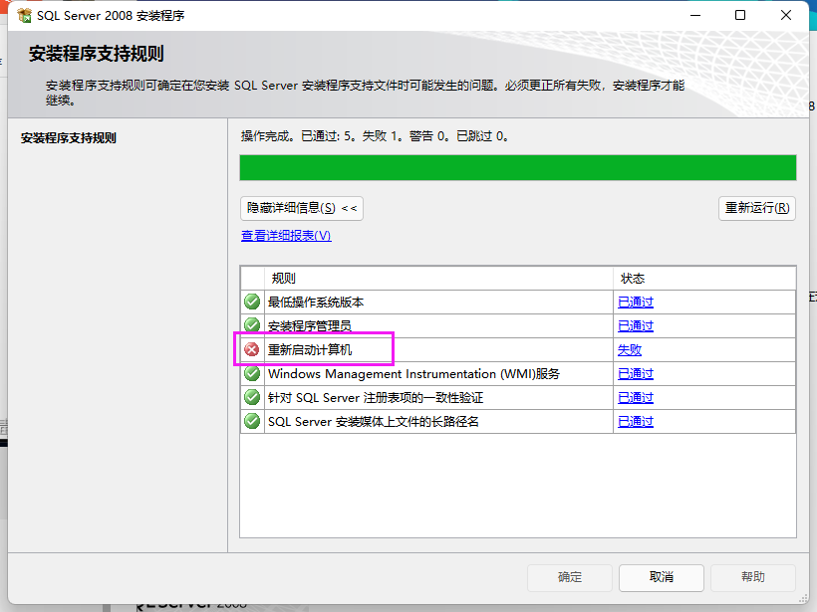Click the green icon beside SQL Server 注册表项的一致性验证

(251, 397)
